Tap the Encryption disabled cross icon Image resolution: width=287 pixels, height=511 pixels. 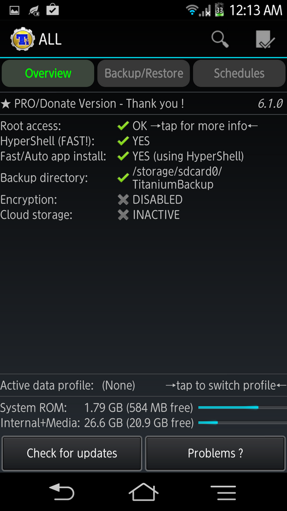pos(123,199)
